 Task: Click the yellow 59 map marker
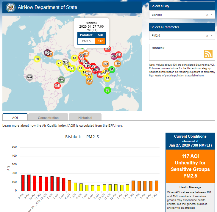(37, 59)
